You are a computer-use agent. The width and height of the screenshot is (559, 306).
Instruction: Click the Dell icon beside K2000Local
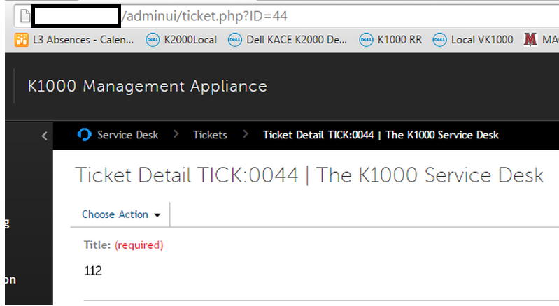coord(152,40)
